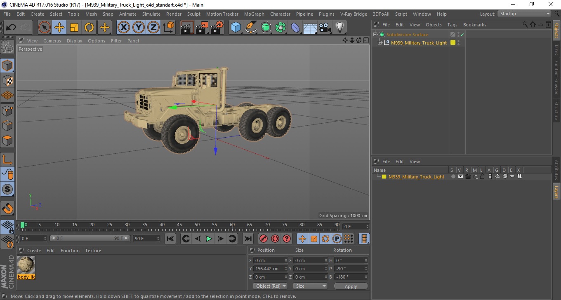561x300 pixels.
Task: Toggle Subdivision Surface enable checkmark
Action: [462, 35]
